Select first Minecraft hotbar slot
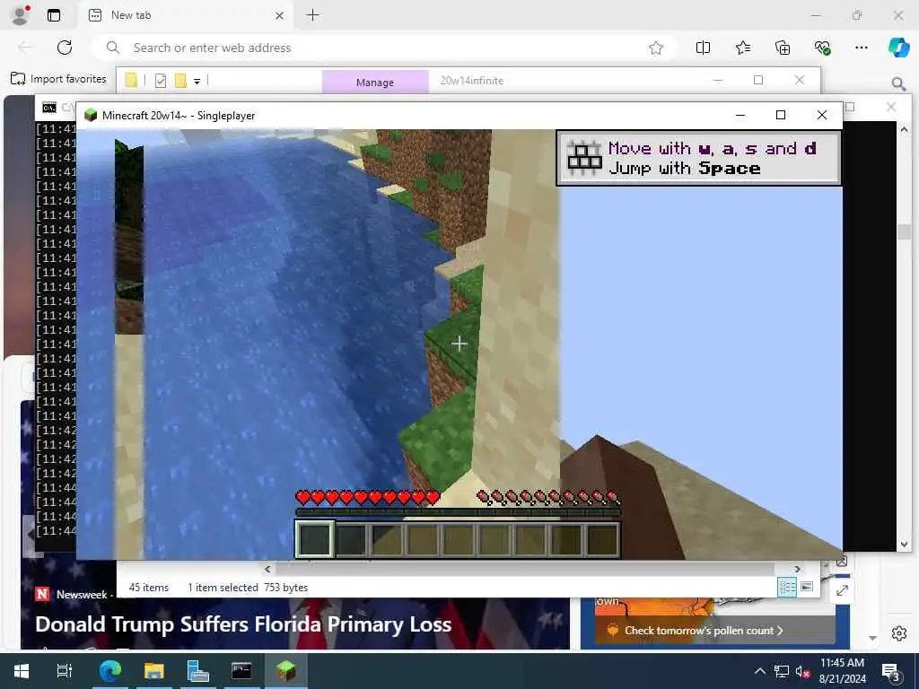 (315, 539)
